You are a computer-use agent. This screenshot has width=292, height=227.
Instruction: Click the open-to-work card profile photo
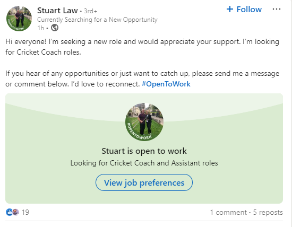coord(144,121)
